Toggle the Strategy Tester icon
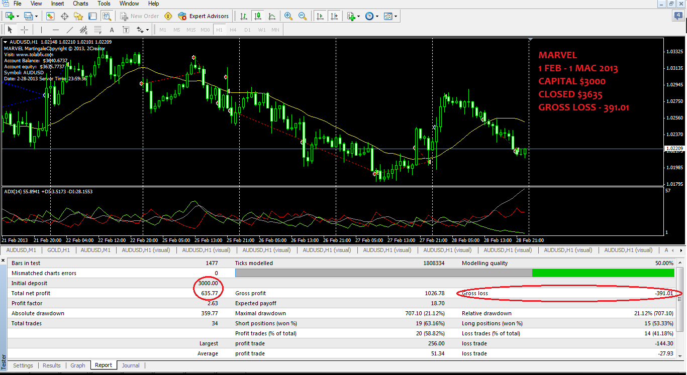 point(107,16)
